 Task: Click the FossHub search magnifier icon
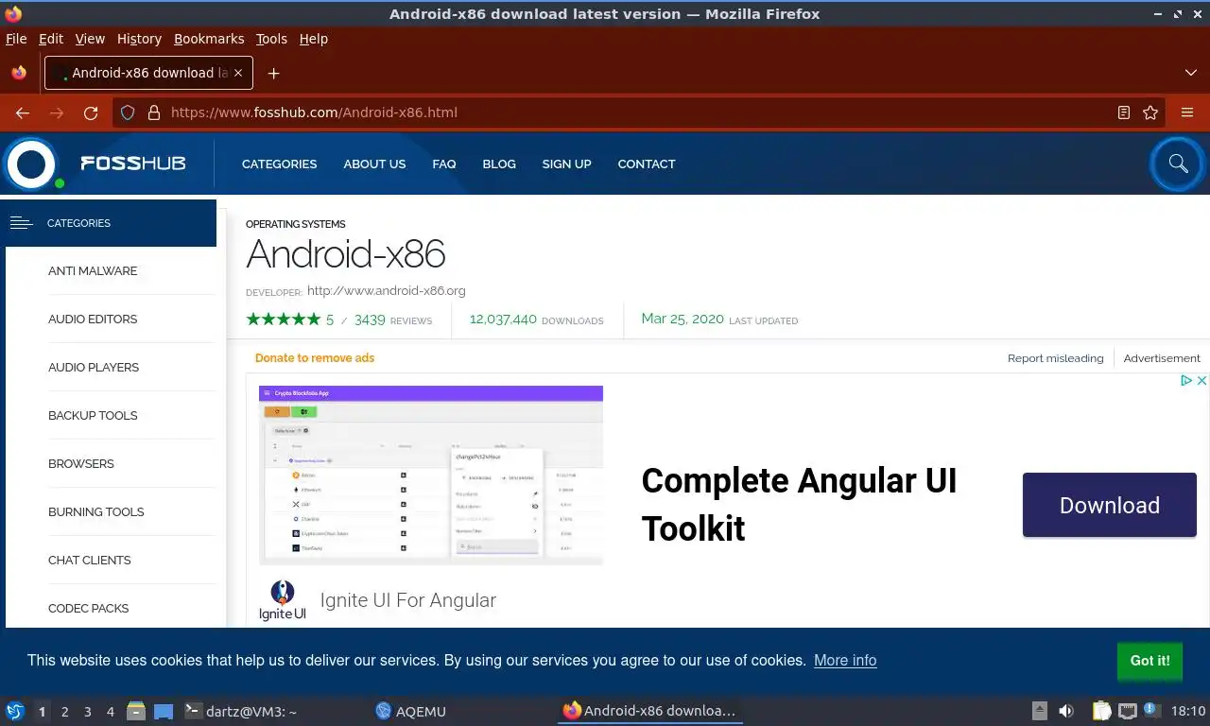[1178, 164]
